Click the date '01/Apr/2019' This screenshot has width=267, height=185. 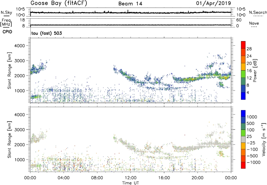[214, 3]
